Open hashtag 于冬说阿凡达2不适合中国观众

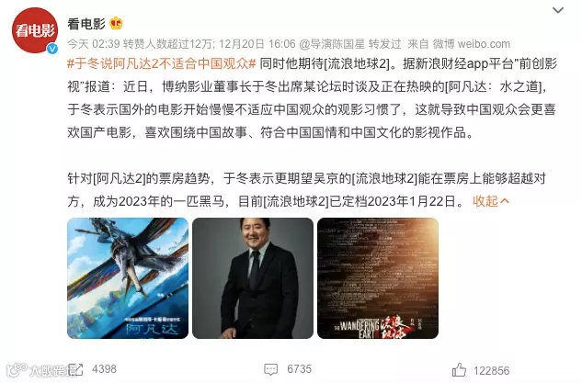[162, 63]
